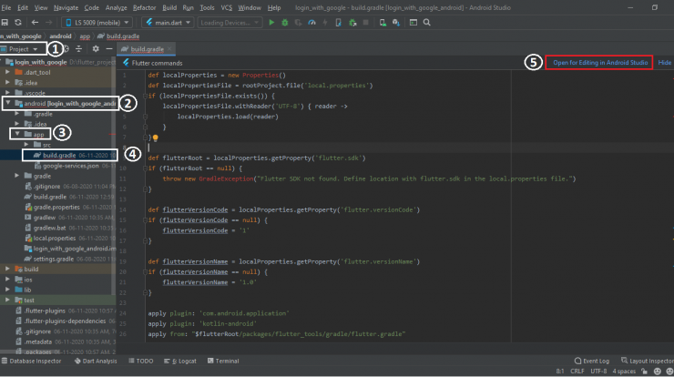
Task: Click the read-only lock icon in status bar
Action: click(x=644, y=372)
